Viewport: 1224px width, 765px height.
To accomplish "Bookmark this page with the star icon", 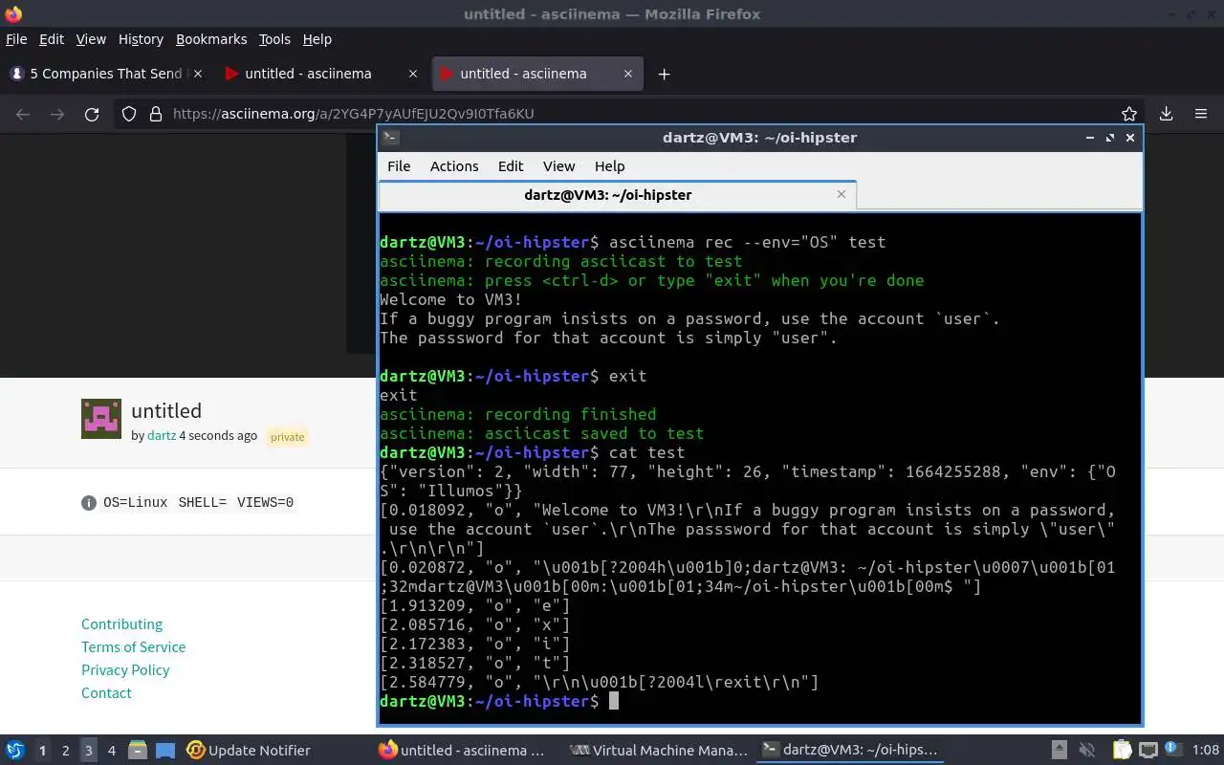I will [1129, 114].
